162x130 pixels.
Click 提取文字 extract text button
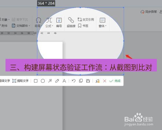pos(20,81)
